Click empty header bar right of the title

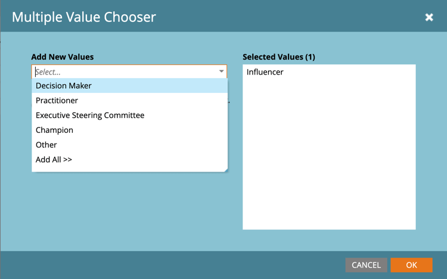coord(286,17)
